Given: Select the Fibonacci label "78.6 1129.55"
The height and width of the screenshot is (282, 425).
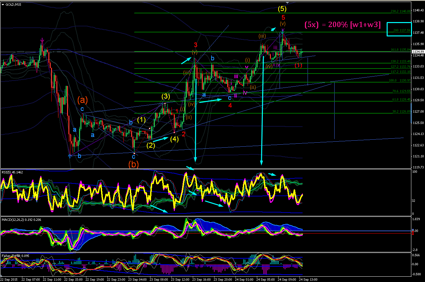Looking at the screenshot, I should (x=401, y=91).
